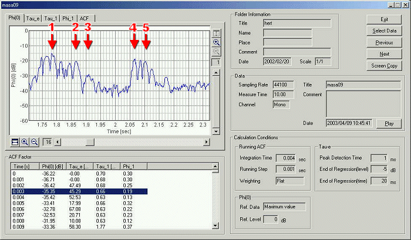Click the Folder Information Comment field
The height and width of the screenshot is (240, 411).
tap(297, 52)
